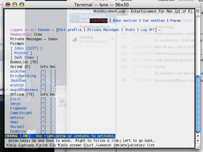Open the History folder
Image resolution: width=203 pixels, height=152 pixels.
21,53
